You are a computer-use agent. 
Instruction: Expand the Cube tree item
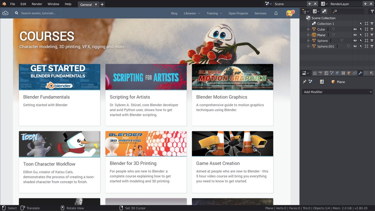pyautogui.click(x=308, y=29)
